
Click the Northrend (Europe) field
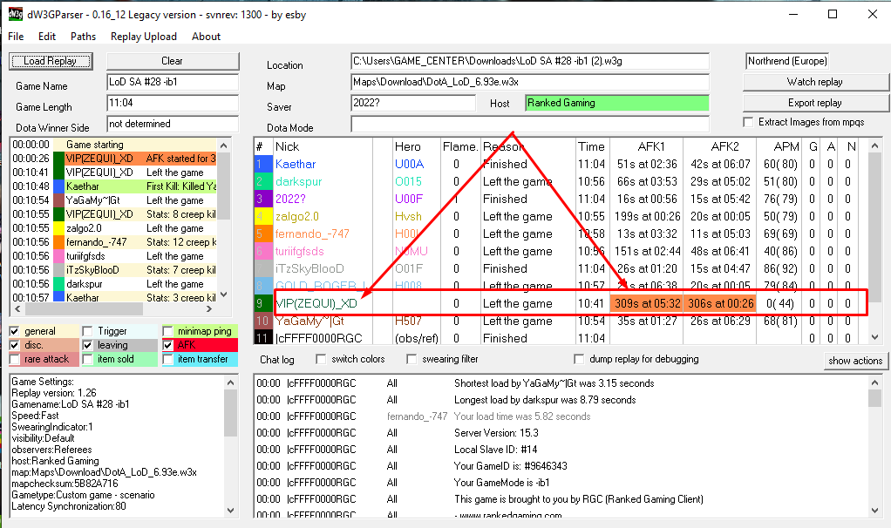787,61
